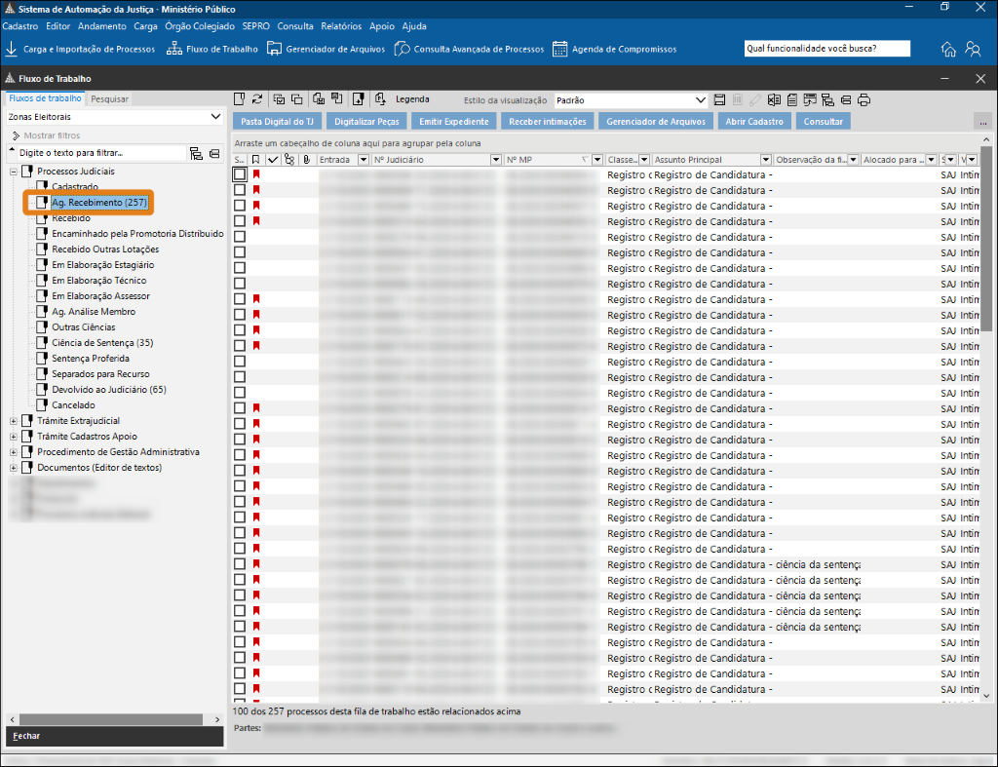
Task: Open the Nº MP column filter dropdown
Action: [597, 160]
